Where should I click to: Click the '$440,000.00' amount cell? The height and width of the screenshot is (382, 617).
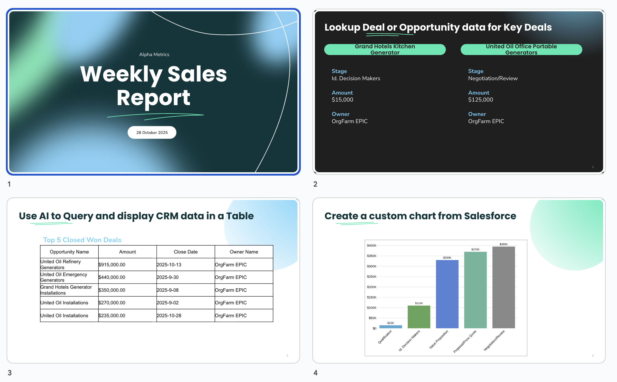pyautogui.click(x=127, y=277)
